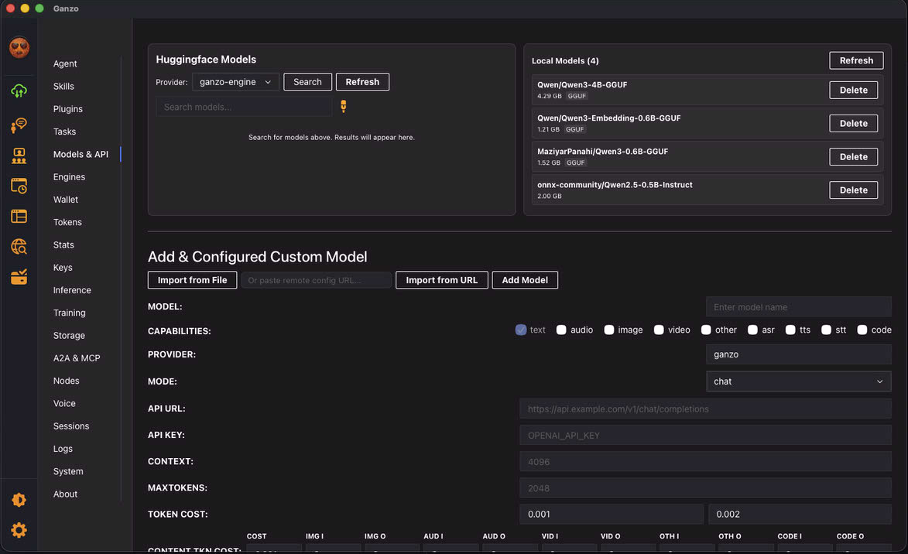
Task: Click the Import from File button
Action: 192,280
